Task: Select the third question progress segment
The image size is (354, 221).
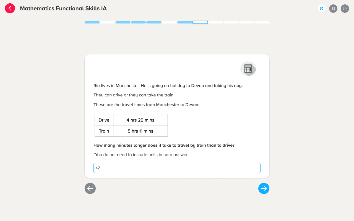Action: point(123,22)
